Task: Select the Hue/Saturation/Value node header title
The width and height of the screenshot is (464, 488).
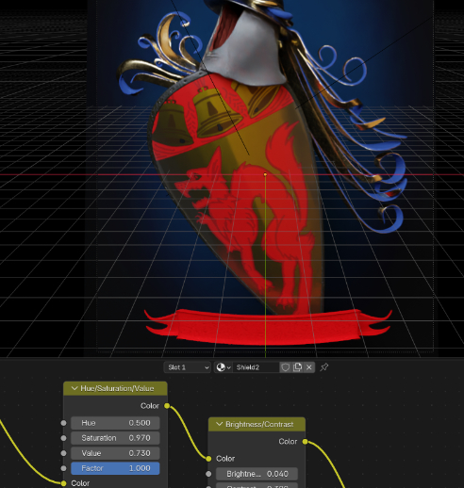Action: pyautogui.click(x=117, y=388)
